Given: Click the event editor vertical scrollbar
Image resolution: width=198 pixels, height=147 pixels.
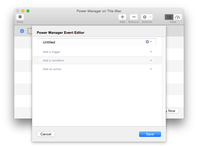Looking at the screenshot, I should pos(164,81).
